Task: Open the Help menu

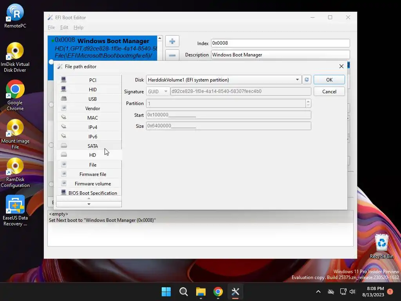Action: 78,27
